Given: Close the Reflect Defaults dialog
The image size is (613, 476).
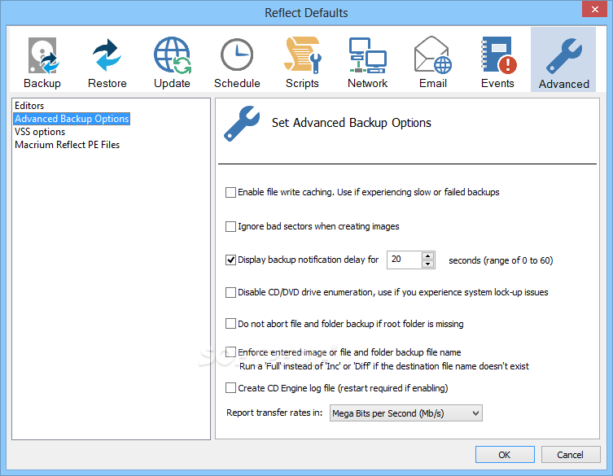Looking at the screenshot, I should point(594,10).
